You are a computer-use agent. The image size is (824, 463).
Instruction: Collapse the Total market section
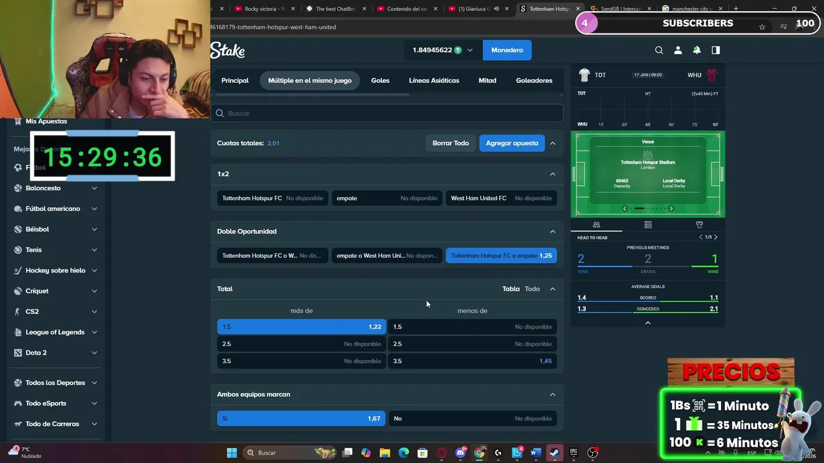pos(552,289)
